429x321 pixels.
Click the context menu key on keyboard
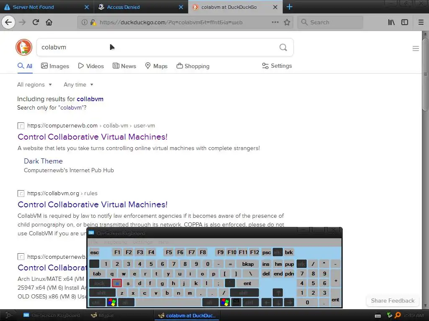[236, 302]
